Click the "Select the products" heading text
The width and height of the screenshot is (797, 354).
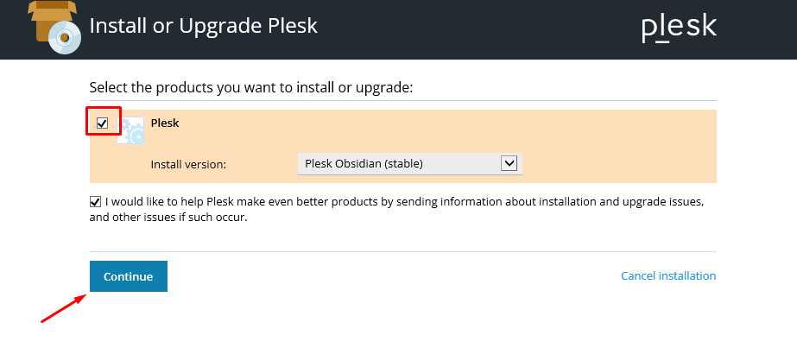pos(251,87)
